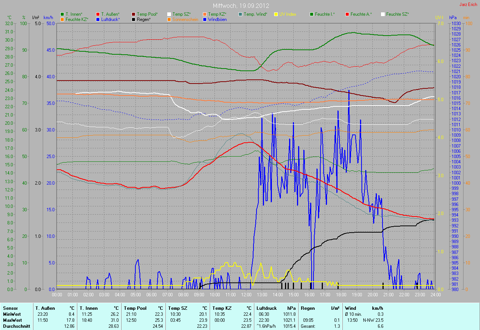Click the blue Luftdruck legend square
The image size is (480, 330).
pos(98,19)
